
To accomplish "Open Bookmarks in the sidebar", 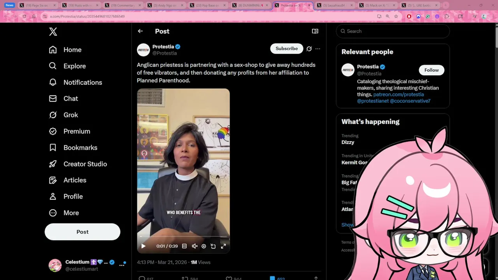I will (73, 148).
